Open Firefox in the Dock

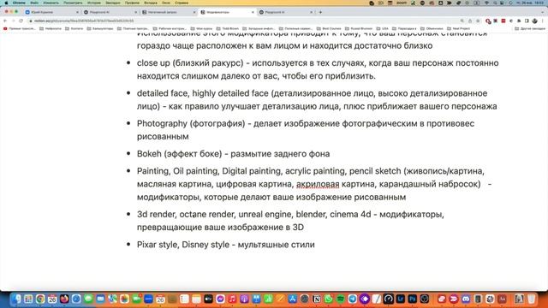tap(64, 299)
